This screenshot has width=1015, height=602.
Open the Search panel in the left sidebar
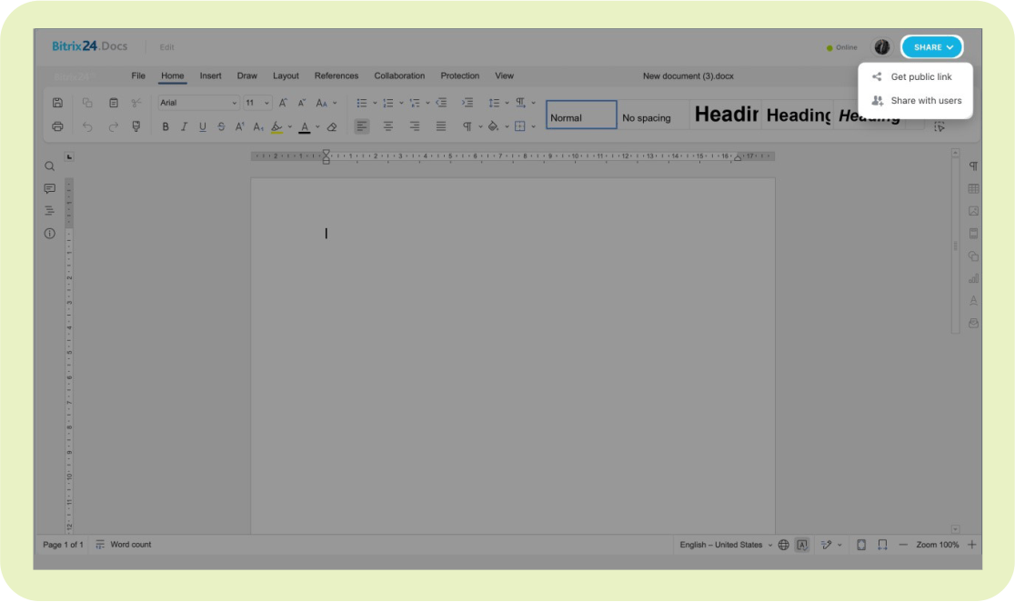click(x=50, y=166)
